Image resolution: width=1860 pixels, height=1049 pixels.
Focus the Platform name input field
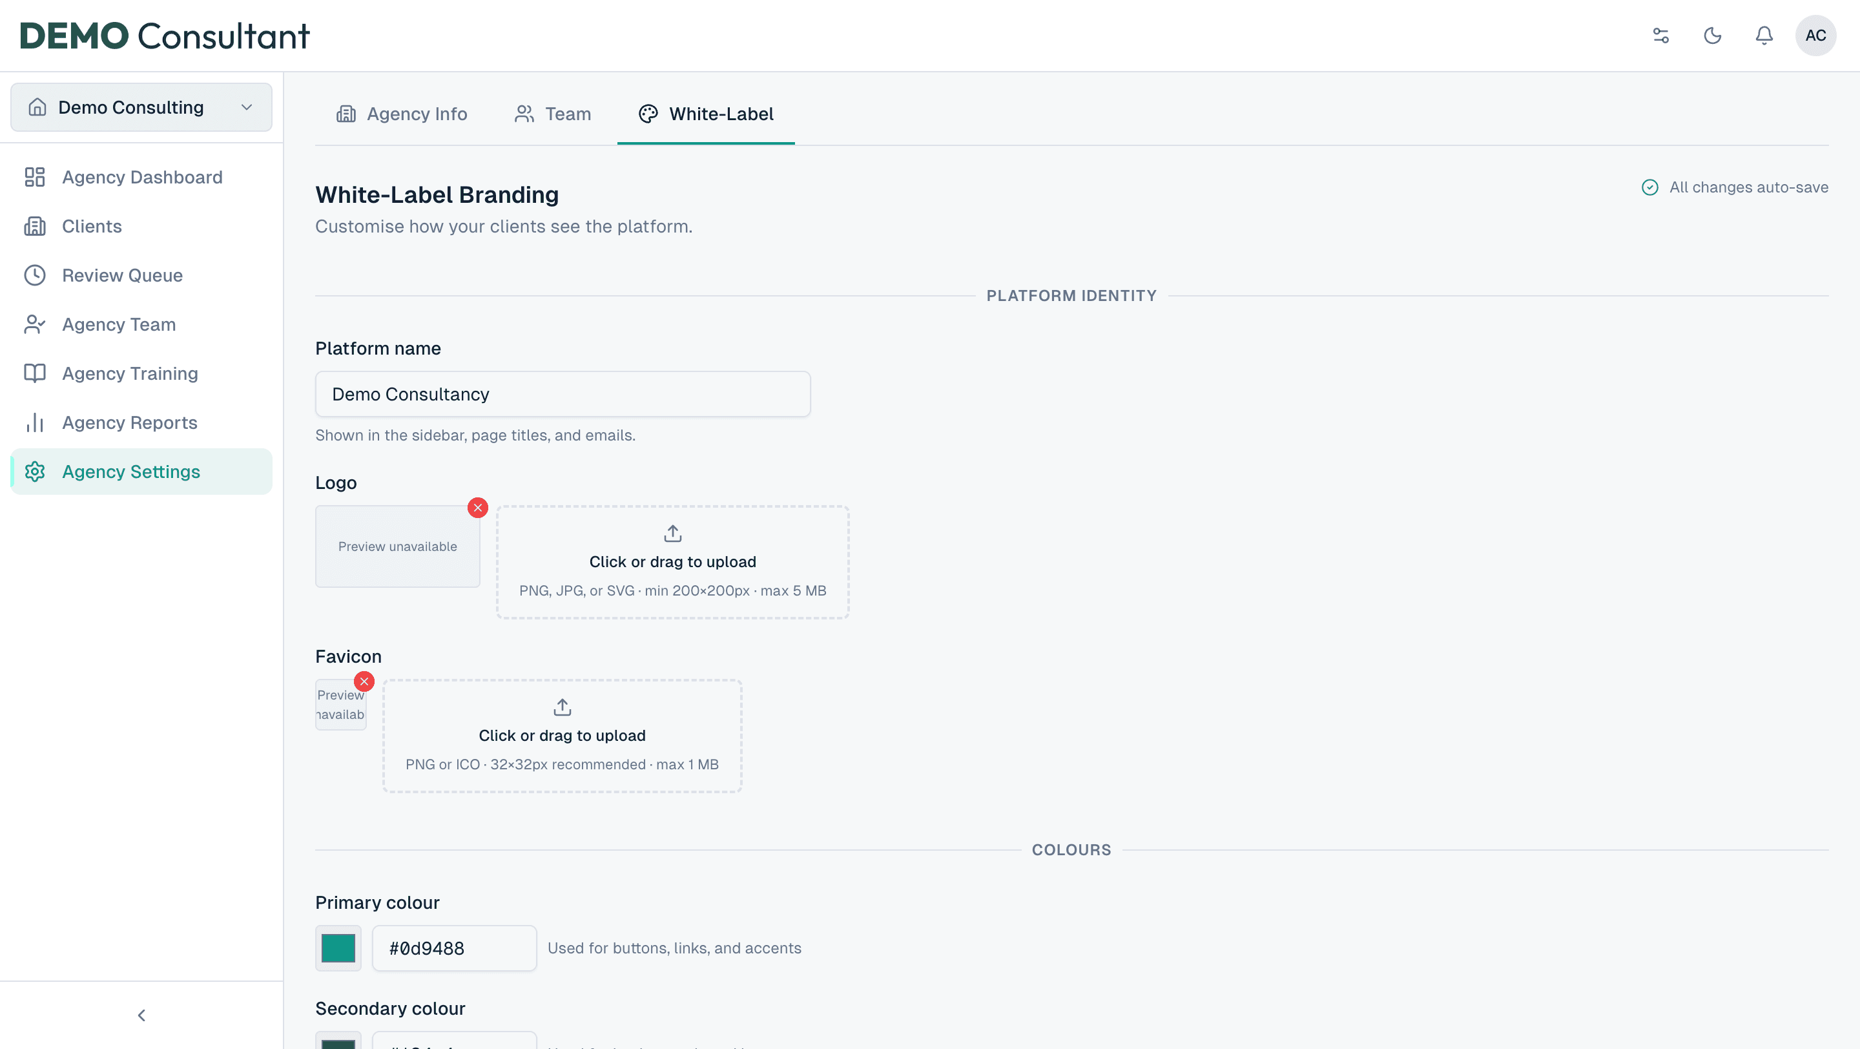(563, 394)
